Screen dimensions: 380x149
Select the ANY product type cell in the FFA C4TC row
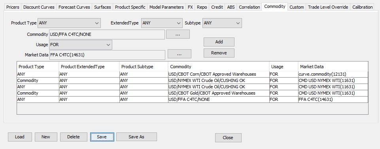(38, 99)
